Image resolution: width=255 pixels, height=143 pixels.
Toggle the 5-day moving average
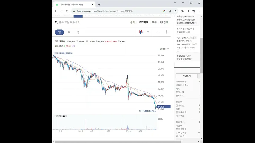[x=64, y=46]
